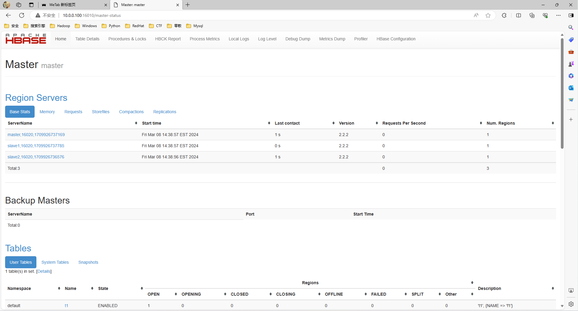This screenshot has height=311, width=578.
Task: Sort by Version column arrows
Action: (377, 123)
